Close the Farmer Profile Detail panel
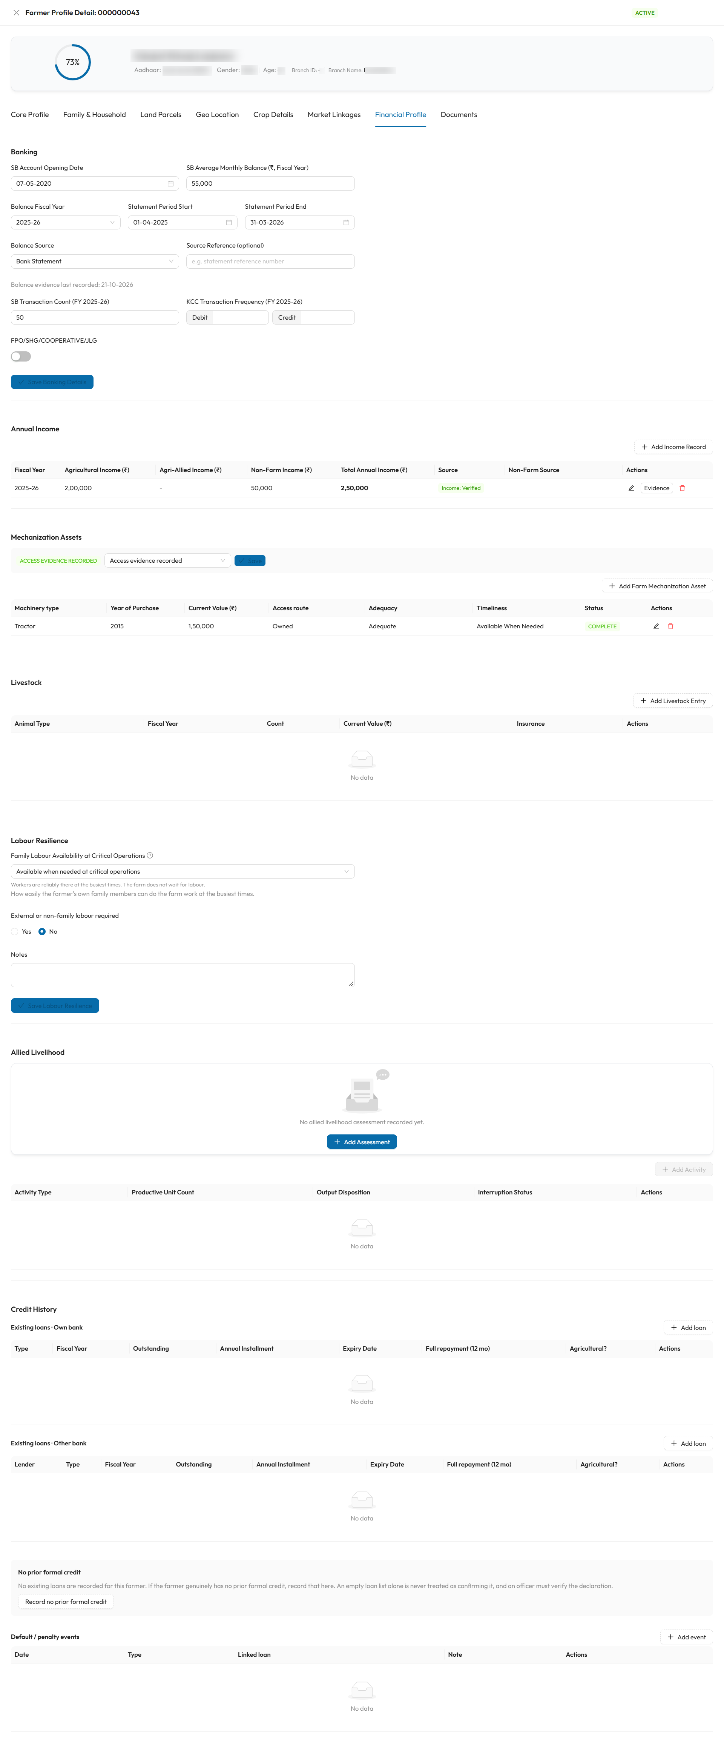 click(16, 13)
